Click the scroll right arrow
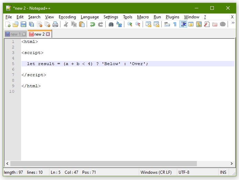239x180 pixels. click(231, 163)
